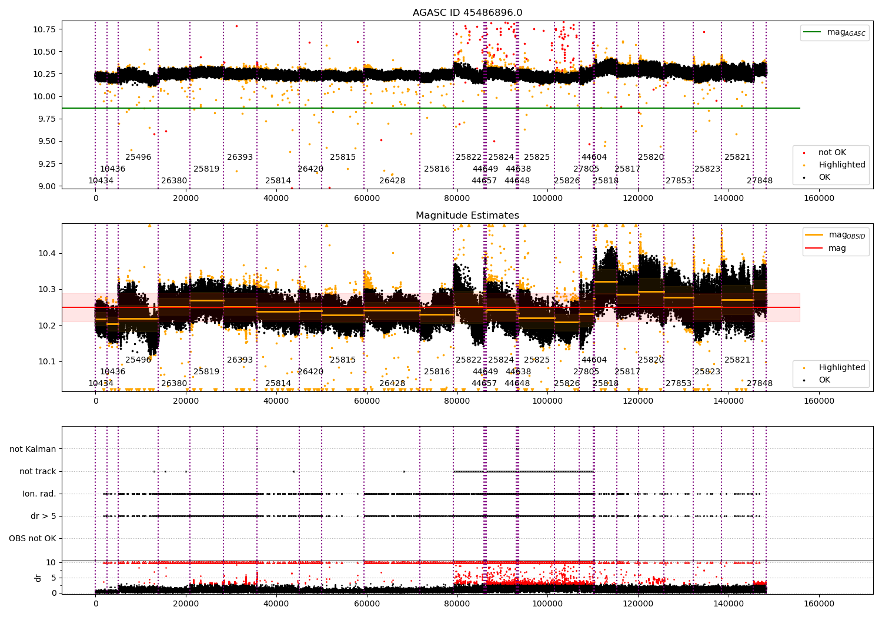Image resolution: width=882 pixels, height=617 pixels.
Task: Click OBSID label 25826 in the top plot
Action: click(567, 181)
